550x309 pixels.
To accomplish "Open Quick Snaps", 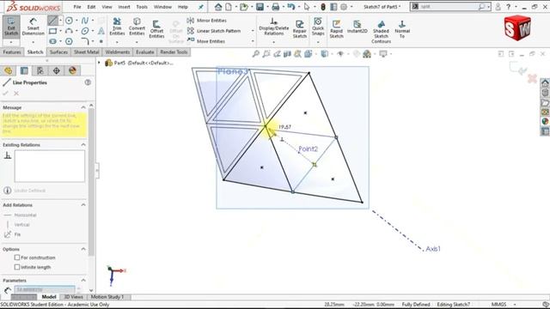I will click(x=318, y=27).
